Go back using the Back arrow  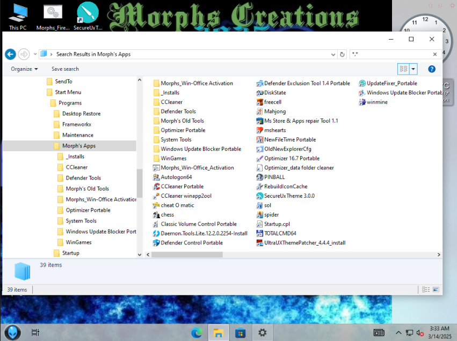click(x=11, y=54)
